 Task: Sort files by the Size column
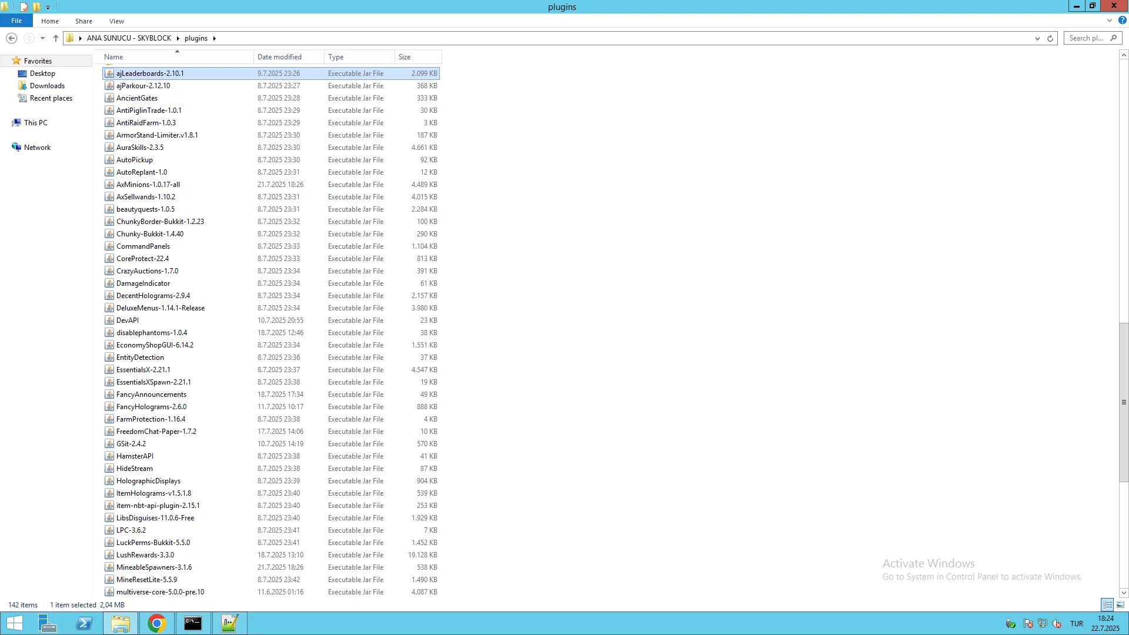click(x=418, y=57)
